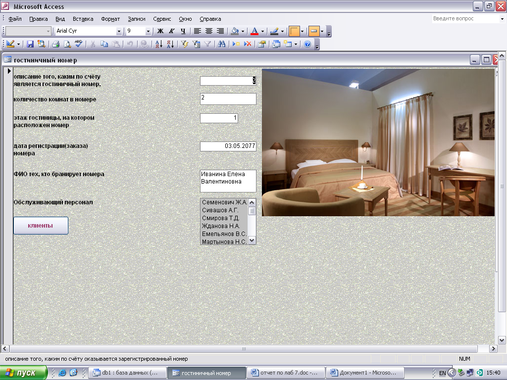Apply the fill/back color bucket
The height and width of the screenshot is (380, 507).
tap(235, 31)
